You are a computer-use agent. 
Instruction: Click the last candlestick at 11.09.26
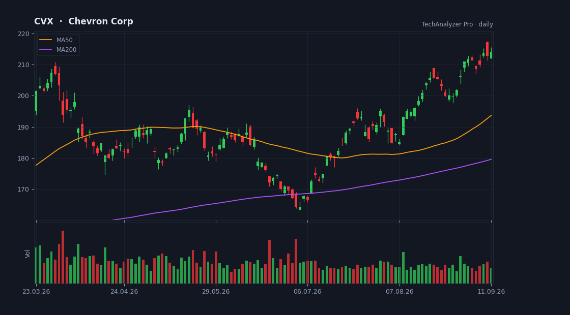click(491, 54)
